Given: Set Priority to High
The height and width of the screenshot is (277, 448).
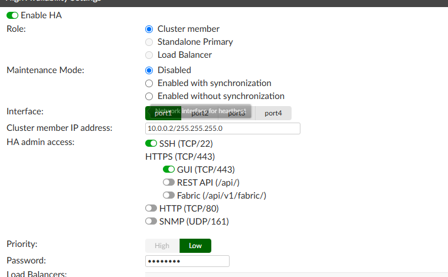Looking at the screenshot, I should (x=162, y=246).
